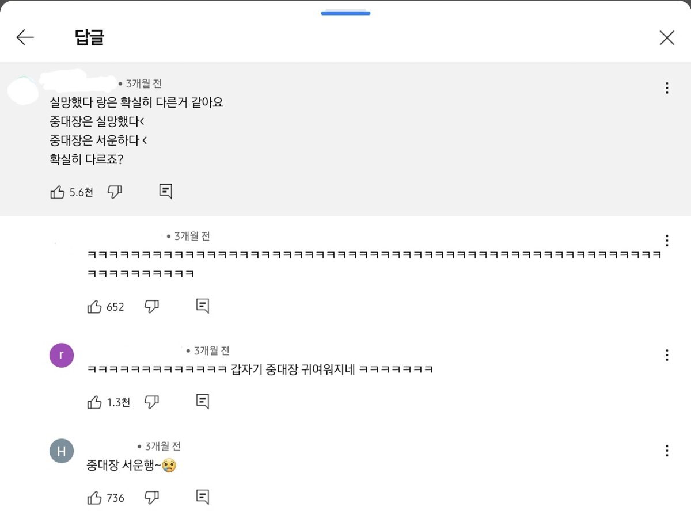
Task: Open gray 'H' user avatar profile
Action: click(x=62, y=451)
